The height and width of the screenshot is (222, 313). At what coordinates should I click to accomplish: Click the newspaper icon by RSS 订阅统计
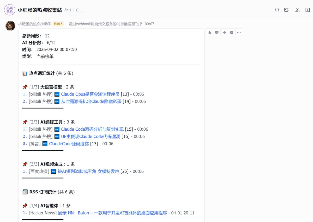pos(25,192)
